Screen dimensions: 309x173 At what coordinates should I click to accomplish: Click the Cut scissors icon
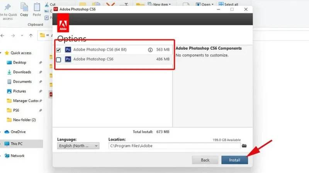[47, 4]
